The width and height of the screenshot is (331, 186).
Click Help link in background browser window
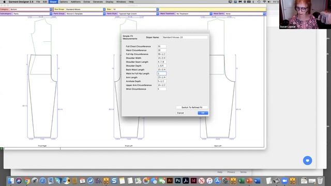pyautogui.click(x=220, y=172)
